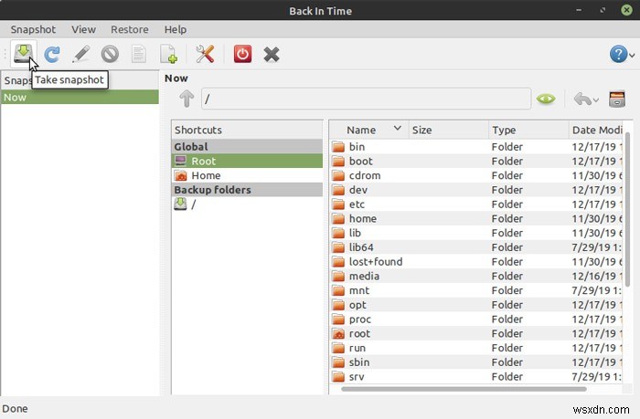Click the black X exit icon

point(272,54)
